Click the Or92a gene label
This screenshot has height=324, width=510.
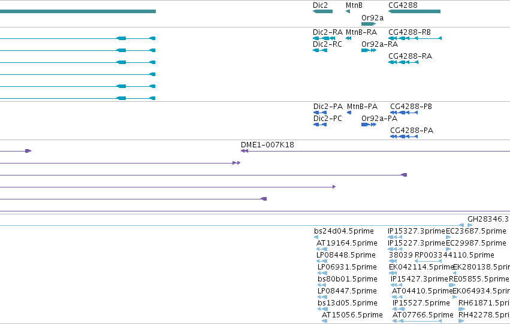click(x=372, y=17)
